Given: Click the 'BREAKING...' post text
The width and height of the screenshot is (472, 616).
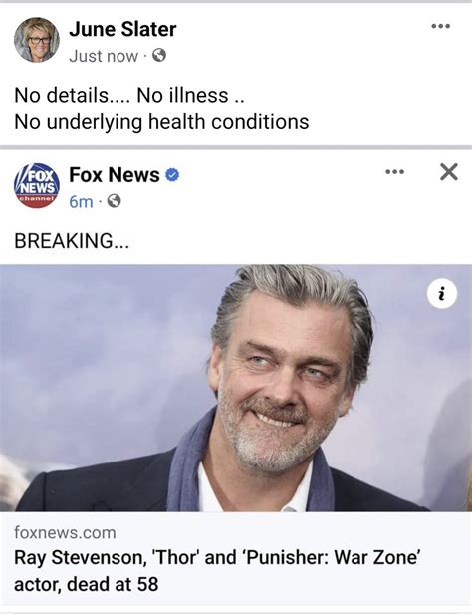Looking at the screenshot, I should 72,241.
